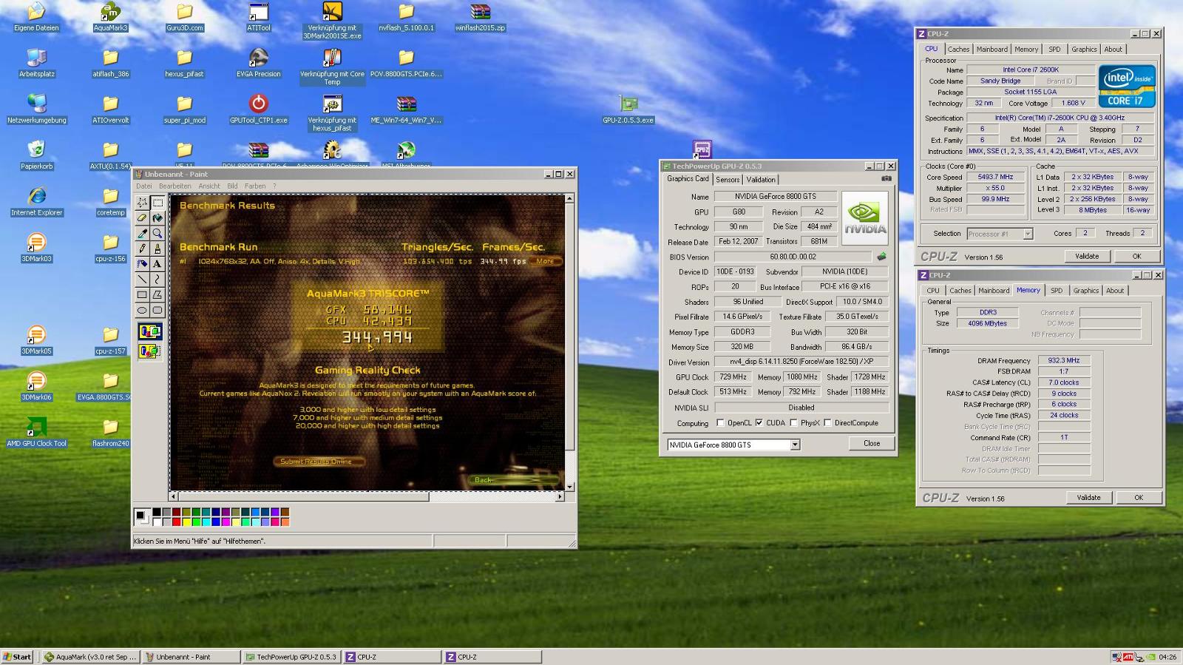
Task: Click GPU-Z screenshot camera icon
Action: click(886, 179)
